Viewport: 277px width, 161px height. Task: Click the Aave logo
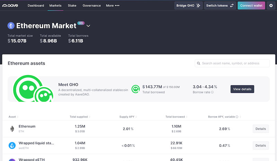(x=10, y=6)
